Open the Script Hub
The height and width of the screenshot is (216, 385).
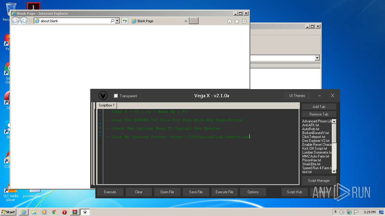click(x=294, y=192)
